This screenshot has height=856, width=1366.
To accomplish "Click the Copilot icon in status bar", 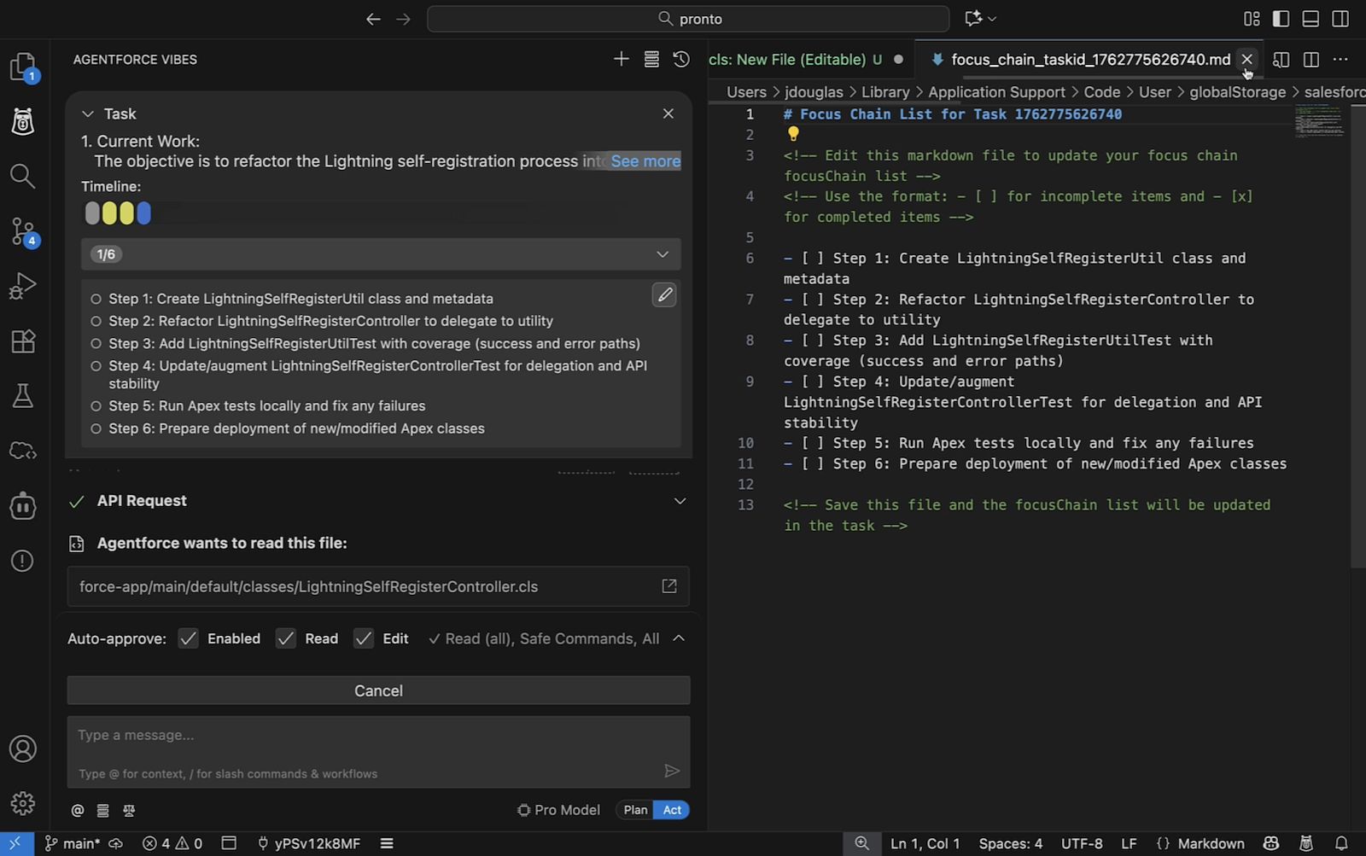I will click(1270, 843).
